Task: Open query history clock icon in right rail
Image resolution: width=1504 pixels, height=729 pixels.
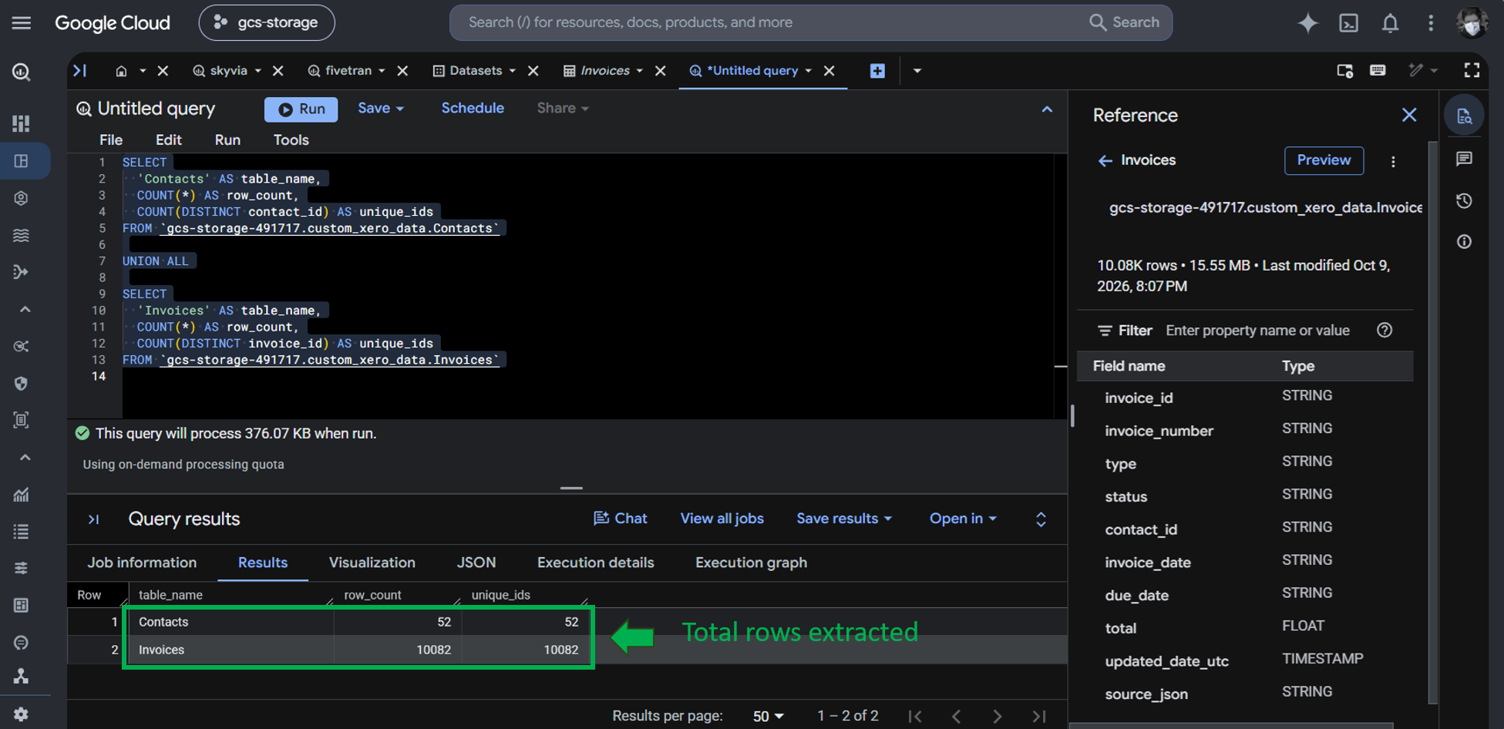Action: click(x=1464, y=201)
